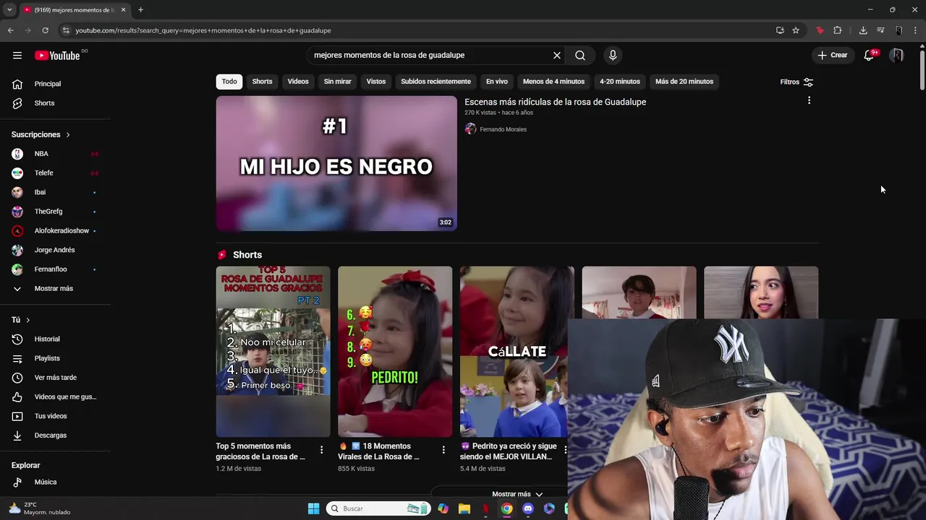The image size is (926, 520).
Task: Open File Explorer from the taskbar
Action: (464, 508)
